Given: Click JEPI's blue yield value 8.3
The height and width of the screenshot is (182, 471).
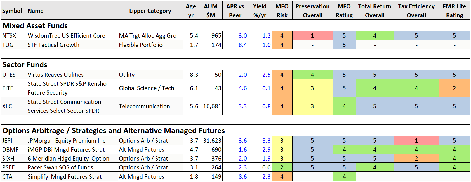Looking at the screenshot, I should tap(266, 141).
